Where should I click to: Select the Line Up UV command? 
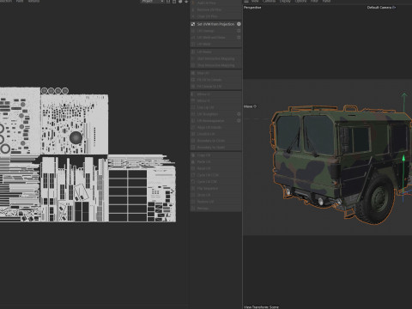click(x=216, y=107)
